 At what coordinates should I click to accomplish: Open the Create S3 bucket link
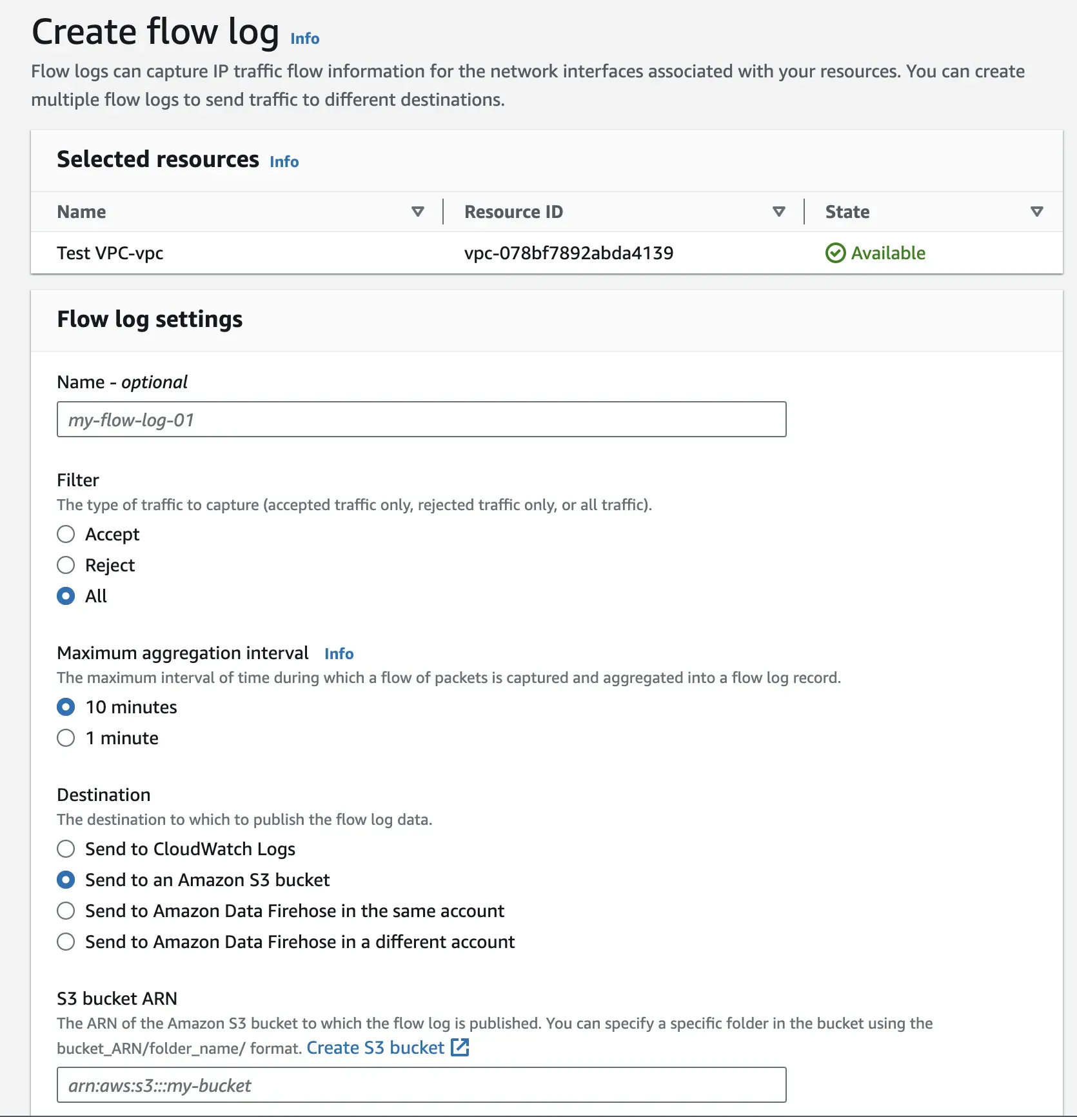(375, 1047)
